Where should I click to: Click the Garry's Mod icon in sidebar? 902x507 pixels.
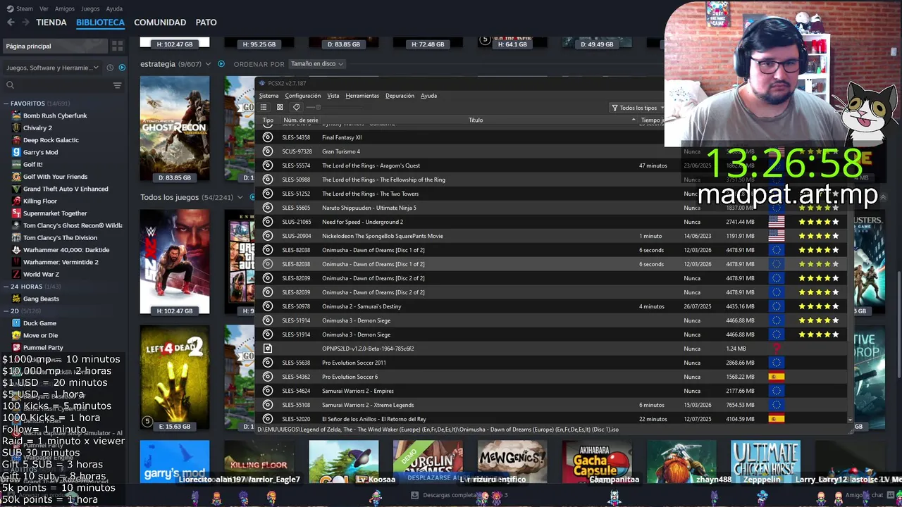16,152
